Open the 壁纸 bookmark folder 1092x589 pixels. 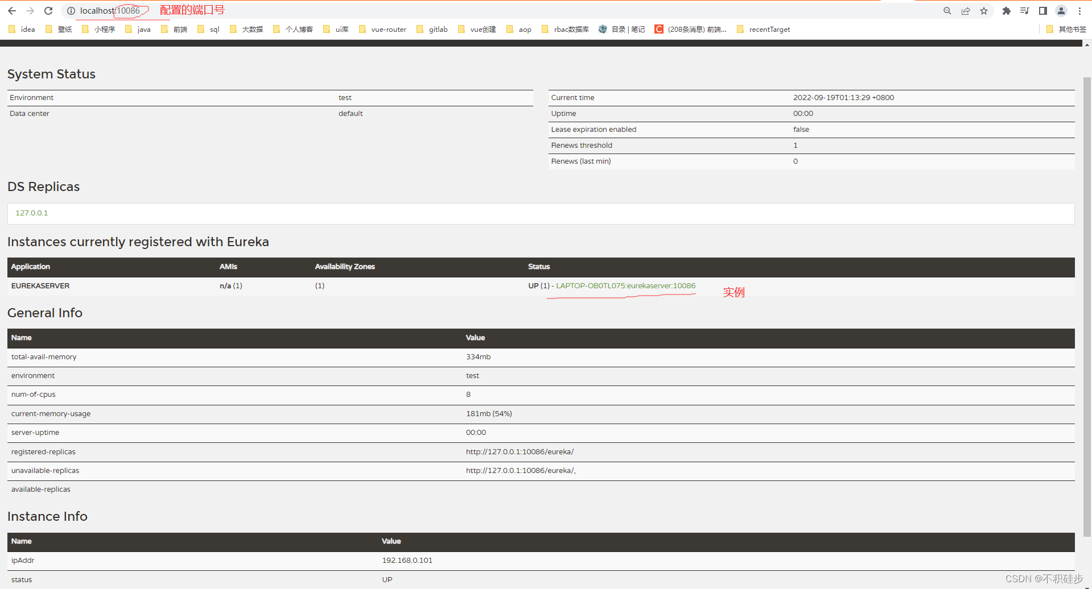59,30
